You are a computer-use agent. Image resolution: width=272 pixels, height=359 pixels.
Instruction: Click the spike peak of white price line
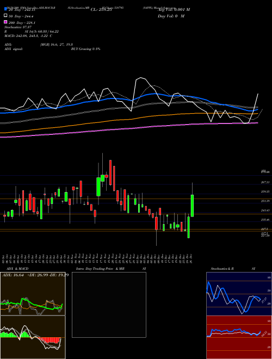tap(140, 78)
